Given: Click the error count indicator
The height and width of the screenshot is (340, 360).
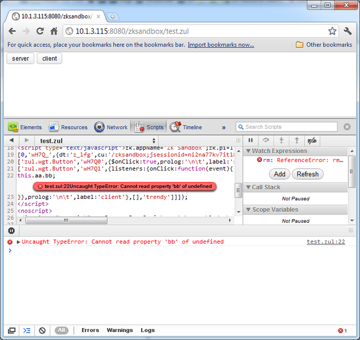Looking at the screenshot, I should click(342, 330).
